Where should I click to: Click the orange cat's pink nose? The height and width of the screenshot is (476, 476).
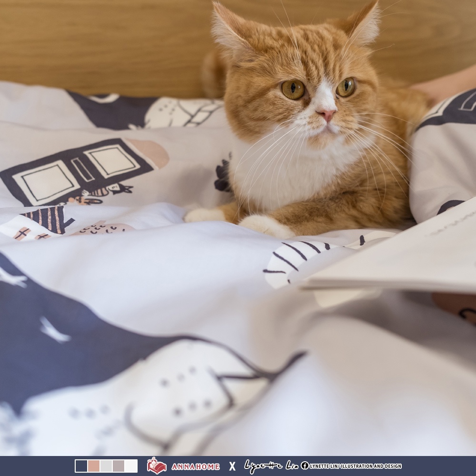click(x=327, y=114)
